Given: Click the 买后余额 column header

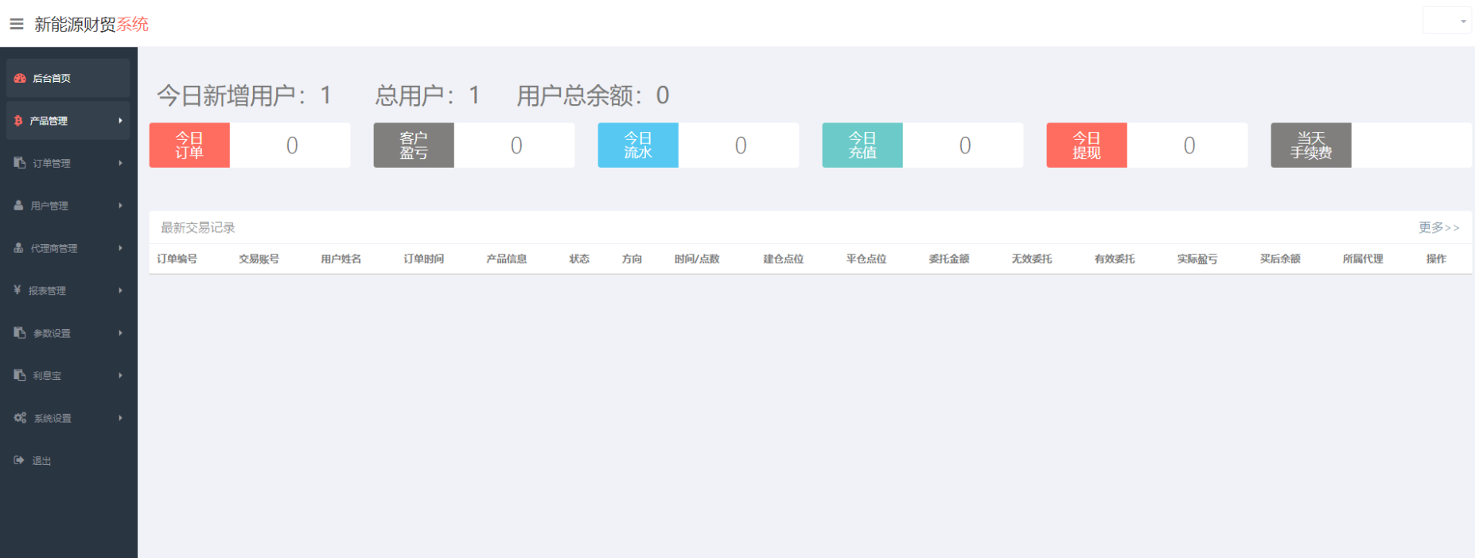Looking at the screenshot, I should (1280, 259).
